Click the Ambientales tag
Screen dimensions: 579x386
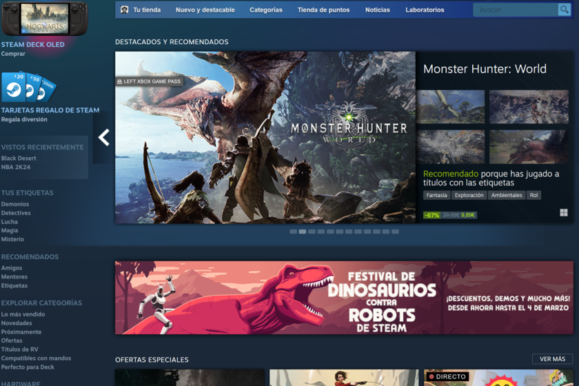507,195
